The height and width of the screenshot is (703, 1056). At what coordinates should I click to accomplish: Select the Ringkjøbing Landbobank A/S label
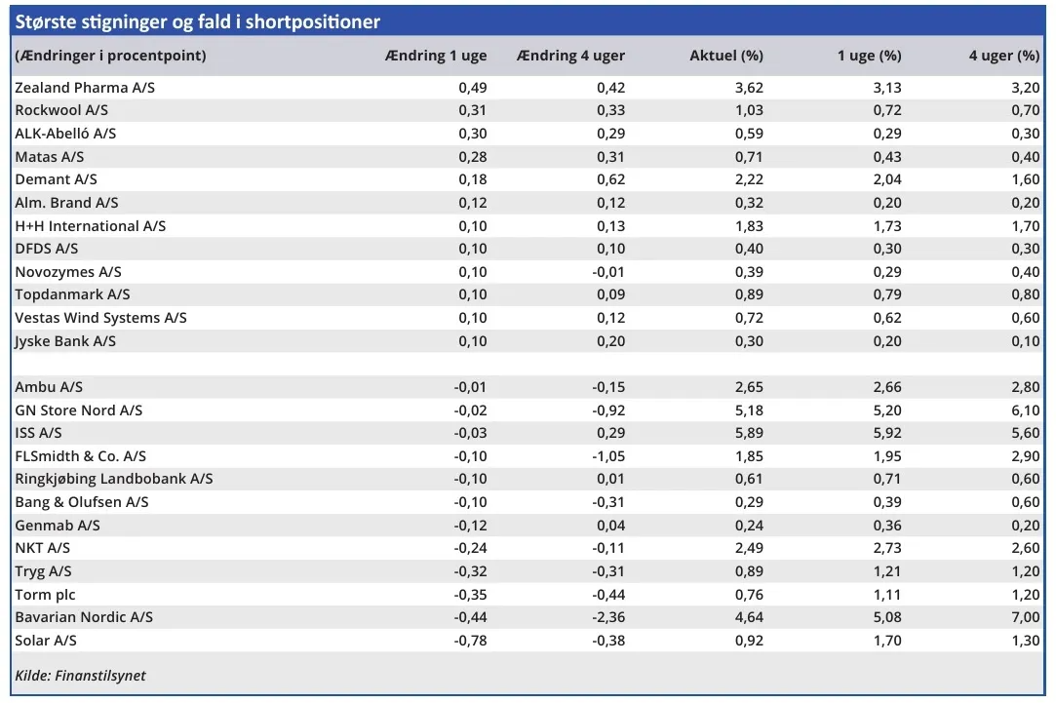tap(113, 479)
